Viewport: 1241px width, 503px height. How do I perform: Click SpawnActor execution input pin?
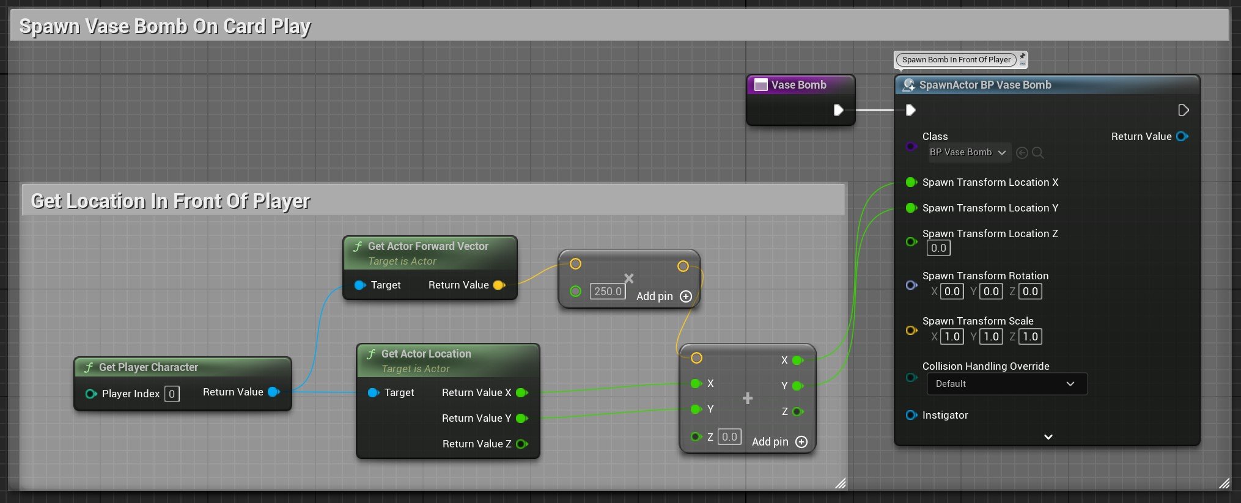click(910, 110)
